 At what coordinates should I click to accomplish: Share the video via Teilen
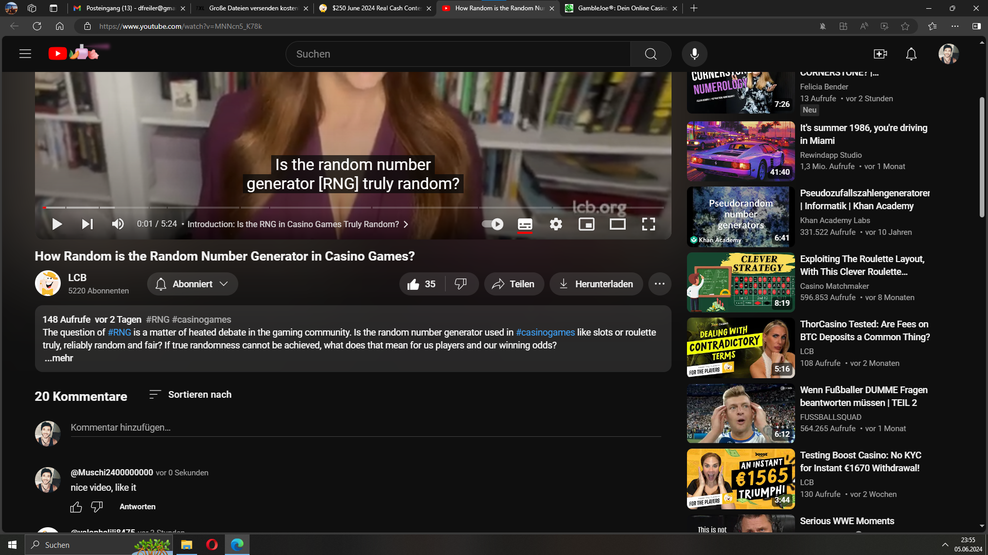514,284
